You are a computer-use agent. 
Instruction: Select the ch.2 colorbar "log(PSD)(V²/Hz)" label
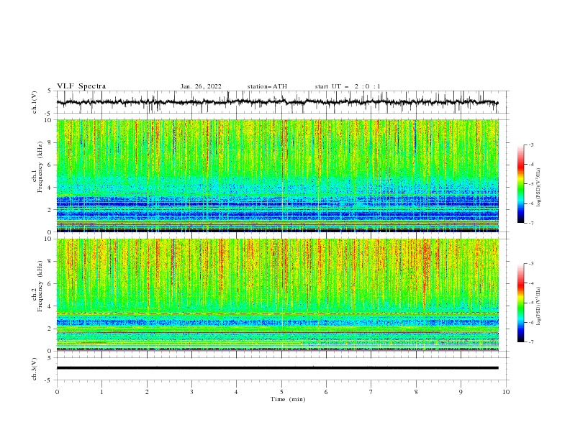click(538, 306)
